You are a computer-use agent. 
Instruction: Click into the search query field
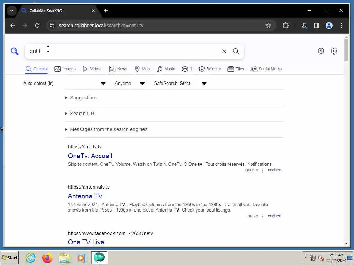coord(123,51)
